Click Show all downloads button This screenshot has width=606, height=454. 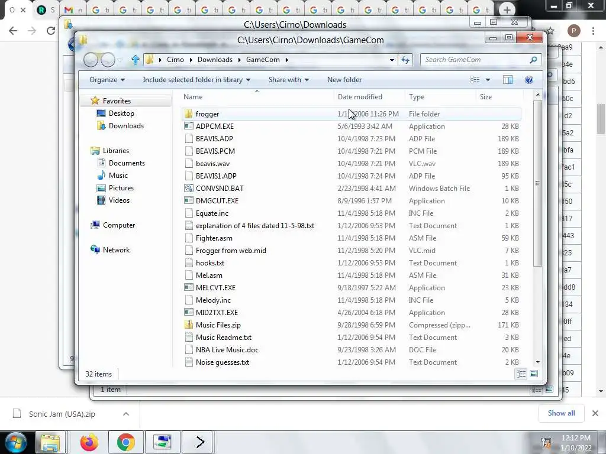point(561,413)
